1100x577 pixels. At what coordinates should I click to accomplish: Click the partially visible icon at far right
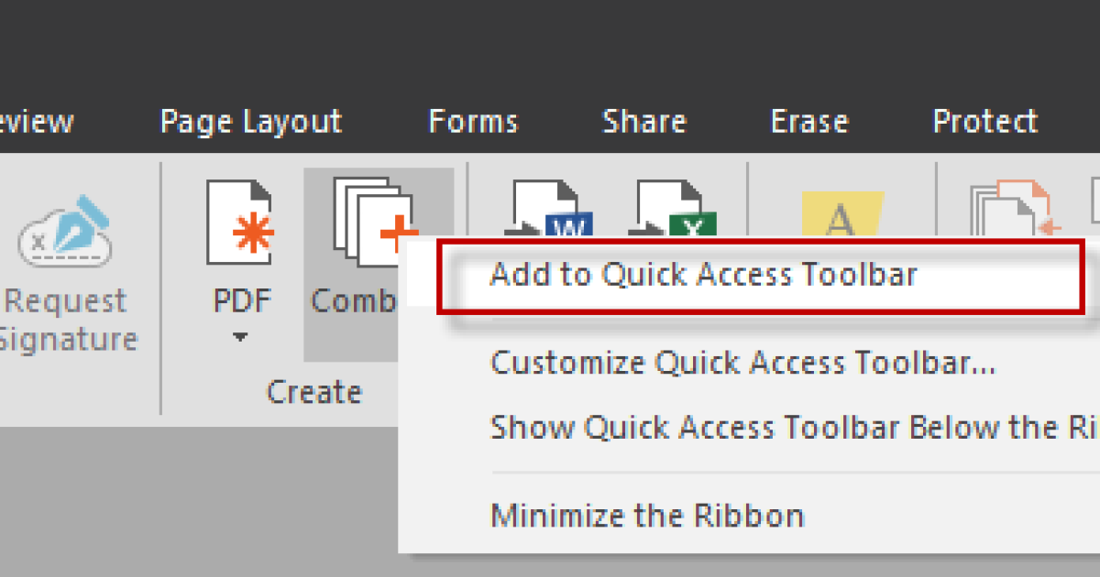(x=1095, y=211)
